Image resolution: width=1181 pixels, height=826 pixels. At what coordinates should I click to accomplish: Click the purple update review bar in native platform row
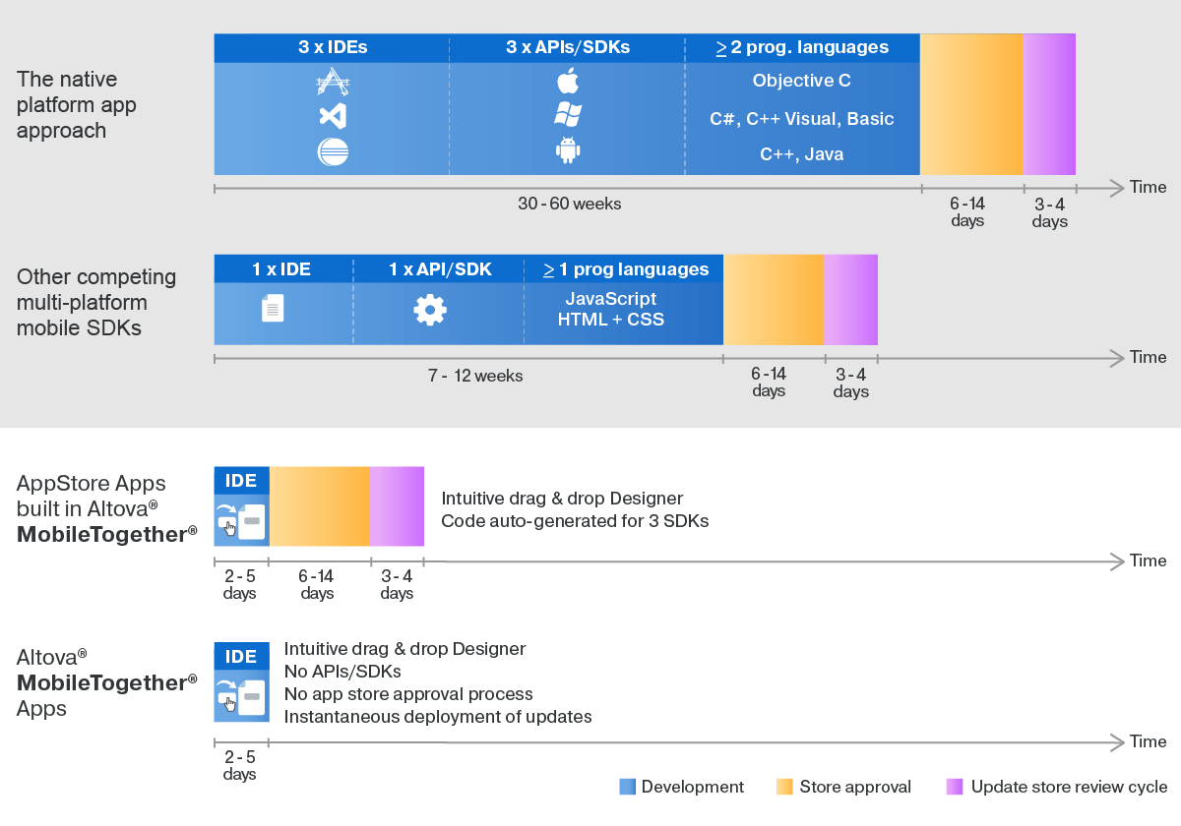pyautogui.click(x=1049, y=104)
